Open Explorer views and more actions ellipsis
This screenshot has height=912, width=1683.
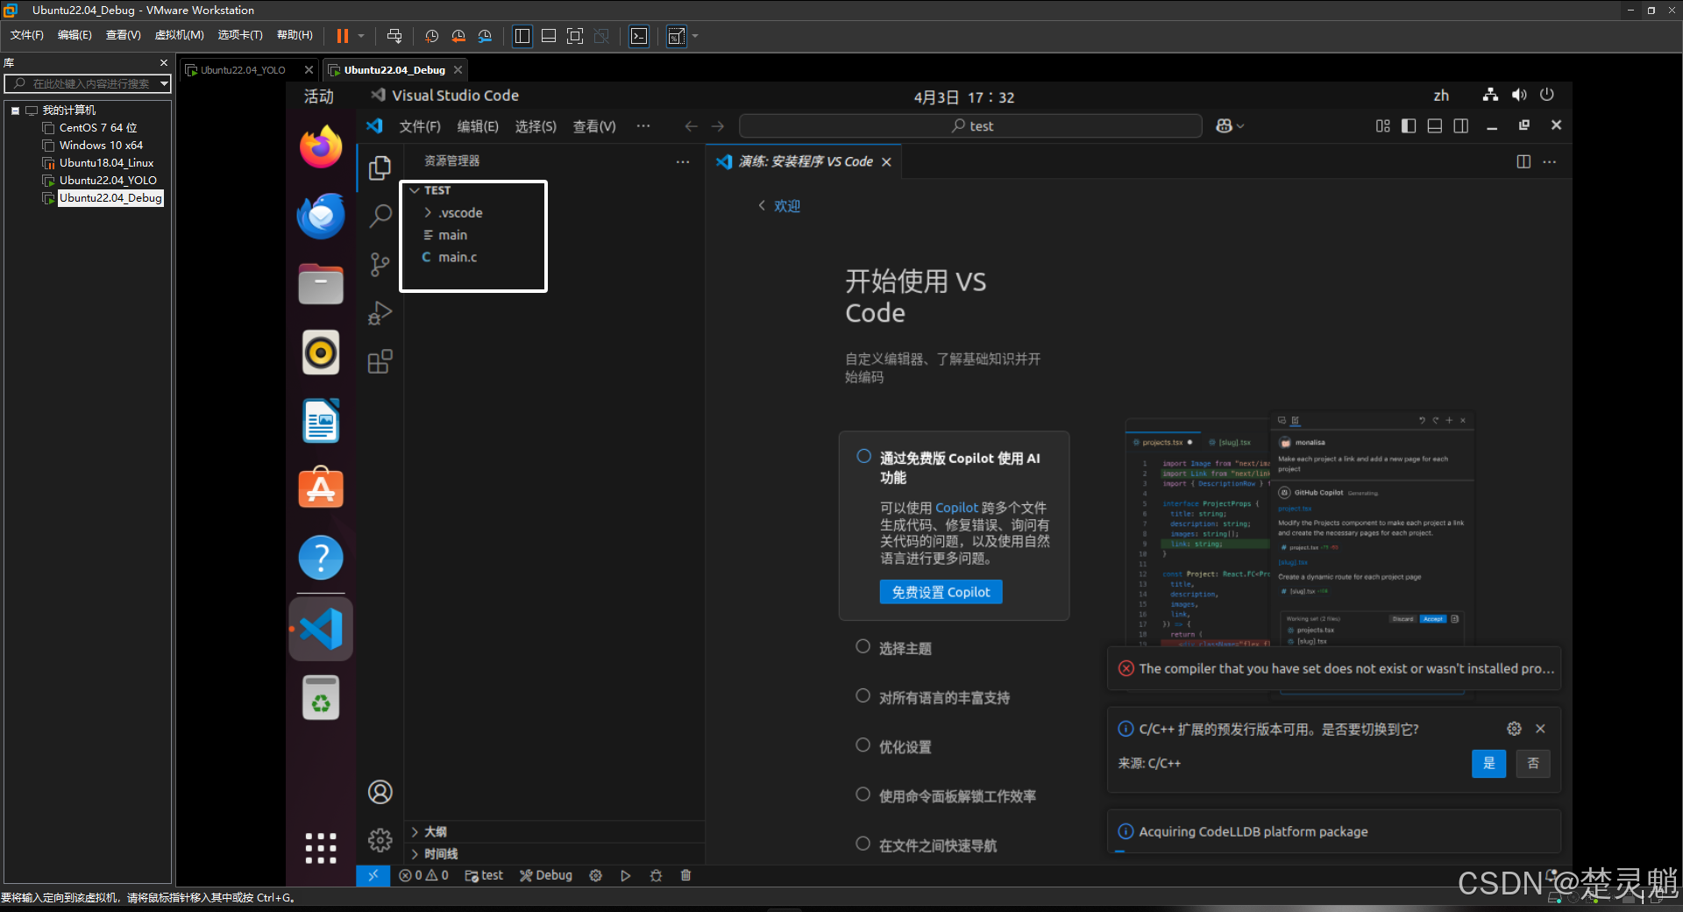coord(683,161)
